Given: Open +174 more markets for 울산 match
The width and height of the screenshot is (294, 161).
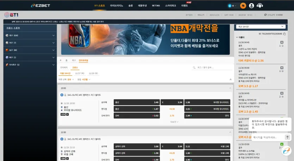Looking at the screenshot, I should tap(63, 114).
